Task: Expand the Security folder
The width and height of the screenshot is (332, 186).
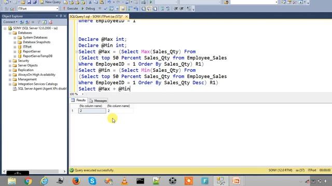Action: 10,61
